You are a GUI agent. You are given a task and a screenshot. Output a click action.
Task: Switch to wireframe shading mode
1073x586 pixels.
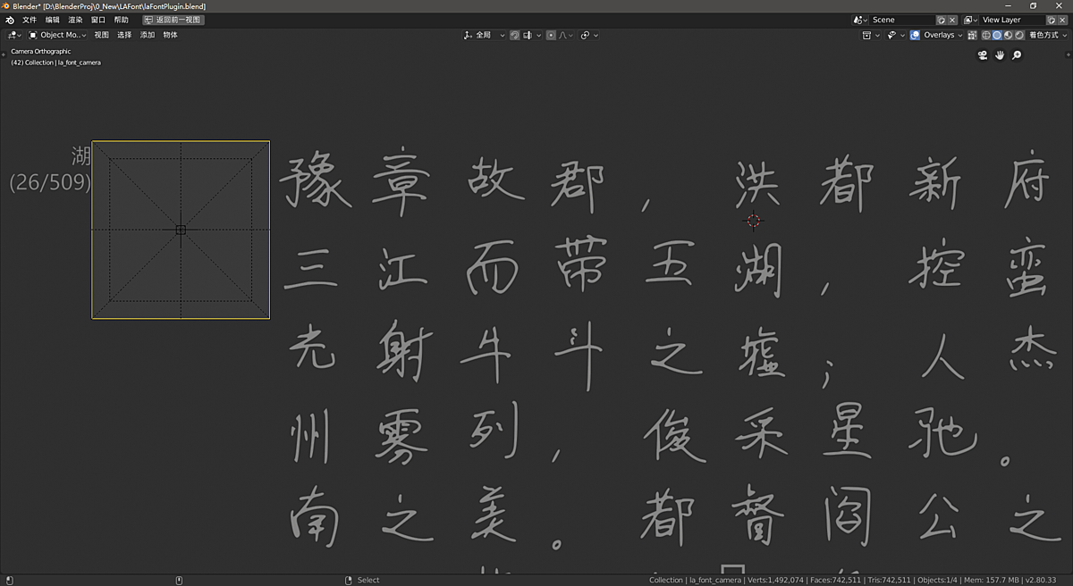coord(986,35)
